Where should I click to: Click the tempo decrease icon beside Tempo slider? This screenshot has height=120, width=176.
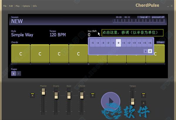(143, 95)
